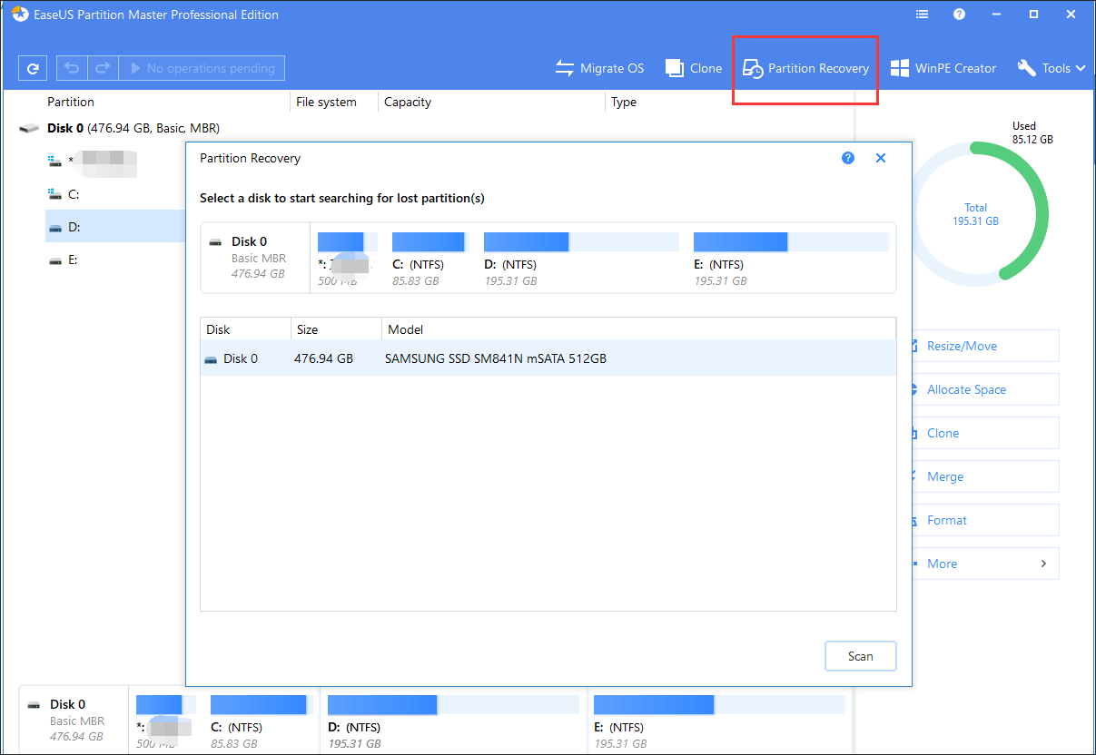The image size is (1096, 755).
Task: Open the title bar menu list icon
Action: (923, 15)
